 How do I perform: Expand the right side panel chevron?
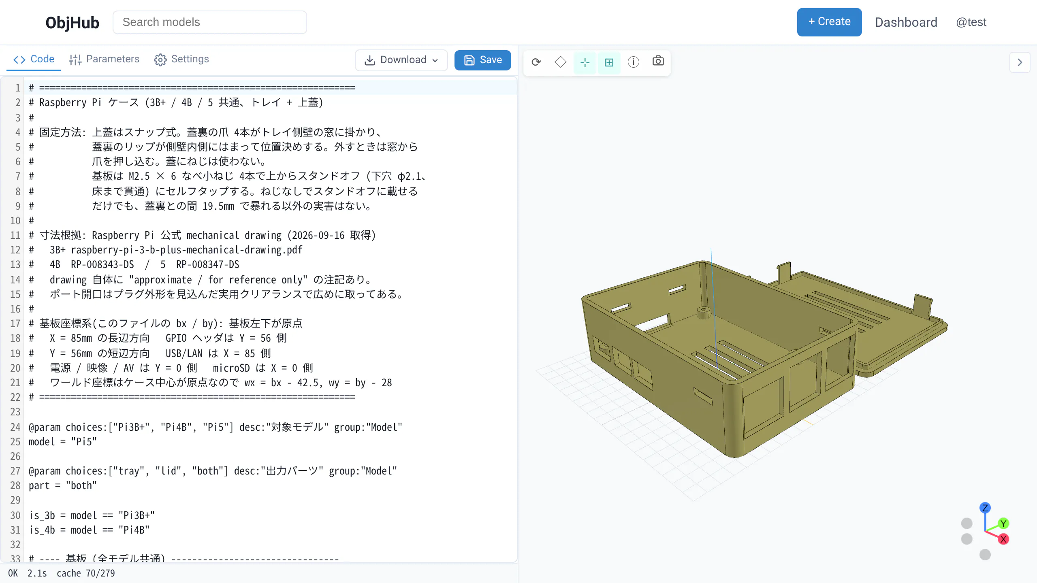click(1020, 62)
